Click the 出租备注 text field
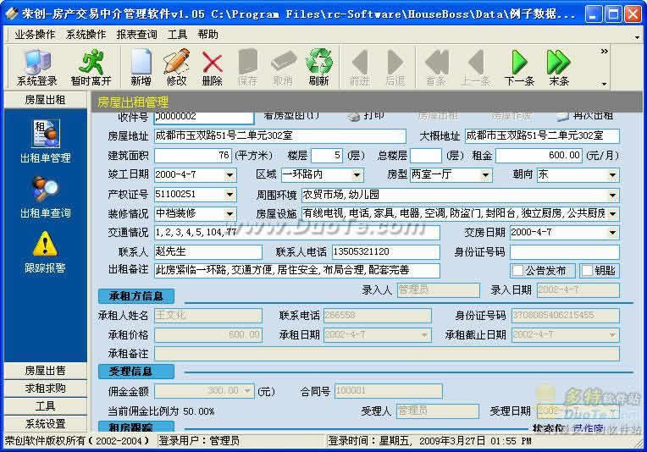The image size is (647, 452). (297, 271)
